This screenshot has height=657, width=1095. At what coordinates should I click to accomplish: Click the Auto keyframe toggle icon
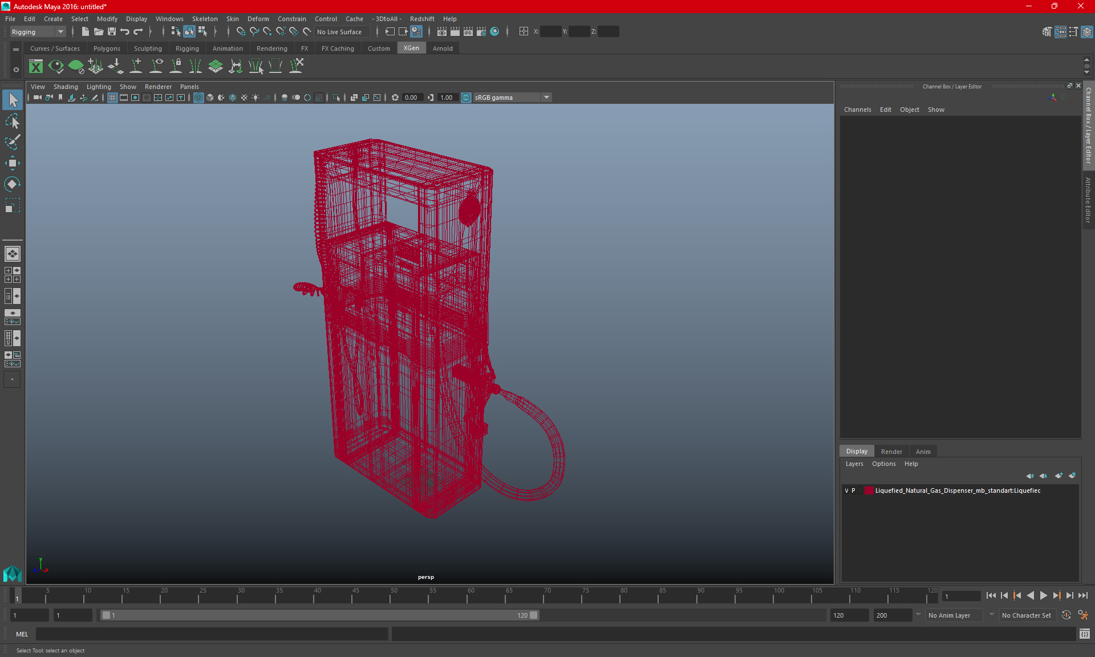pos(1066,615)
